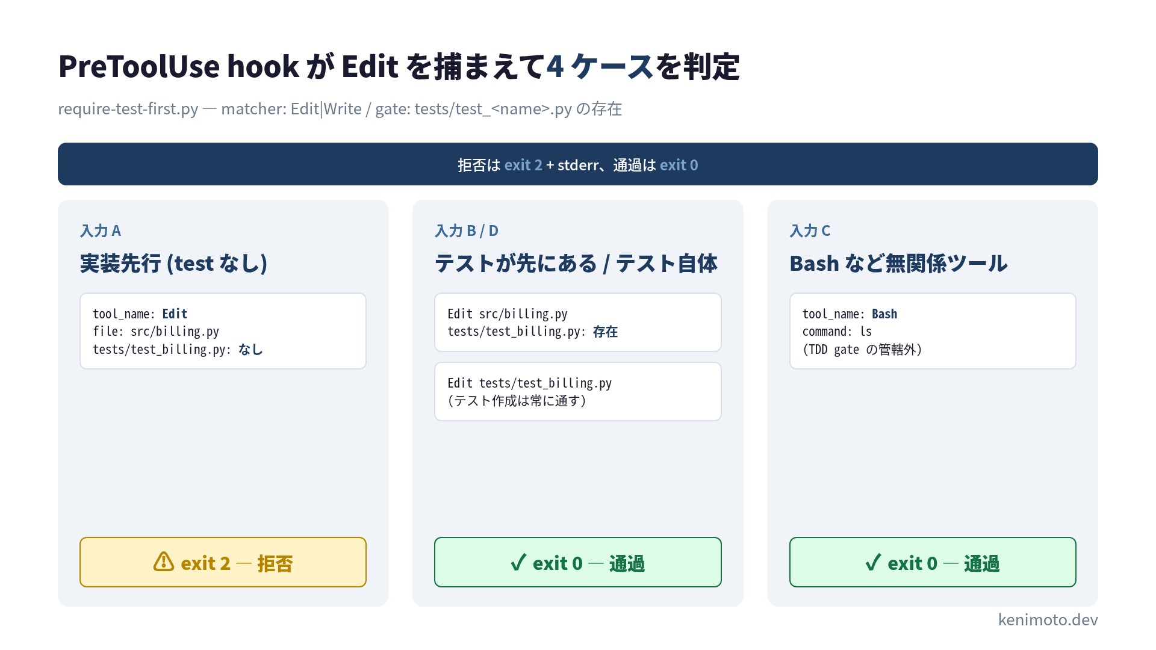This screenshot has height=650, width=1156.
Task: Click the line 'Edit tests/test_billing.py'
Action: click(x=529, y=383)
